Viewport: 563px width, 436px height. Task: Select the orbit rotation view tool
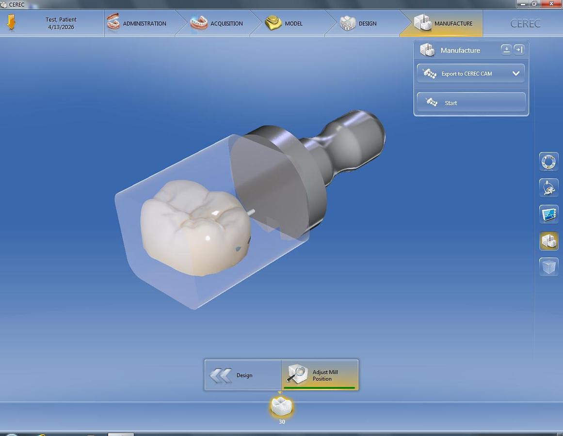[x=548, y=161]
